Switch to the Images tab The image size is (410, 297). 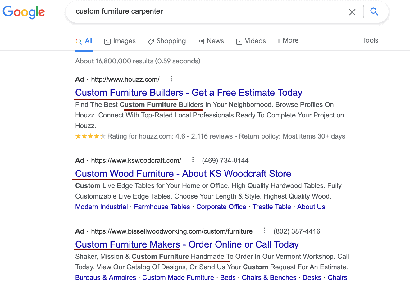pos(120,41)
